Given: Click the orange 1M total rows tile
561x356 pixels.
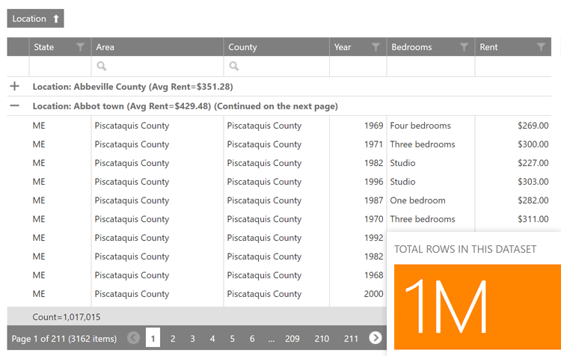Looking at the screenshot, I should pos(474,307).
